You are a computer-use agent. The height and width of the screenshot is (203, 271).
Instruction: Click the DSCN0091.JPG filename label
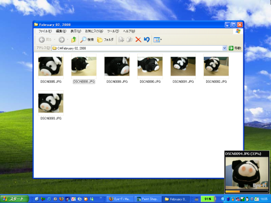point(183,82)
